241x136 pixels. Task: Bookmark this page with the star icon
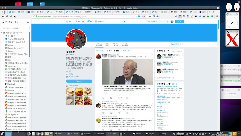157,17
